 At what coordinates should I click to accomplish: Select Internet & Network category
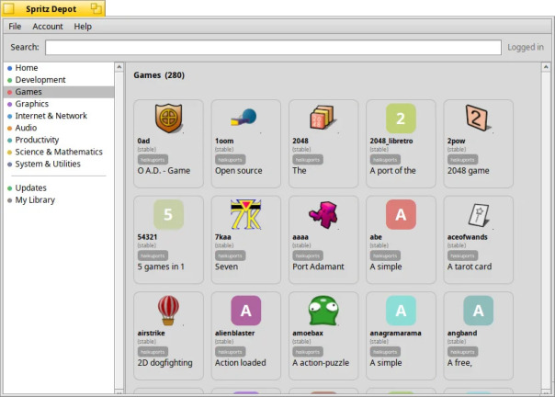point(59,116)
